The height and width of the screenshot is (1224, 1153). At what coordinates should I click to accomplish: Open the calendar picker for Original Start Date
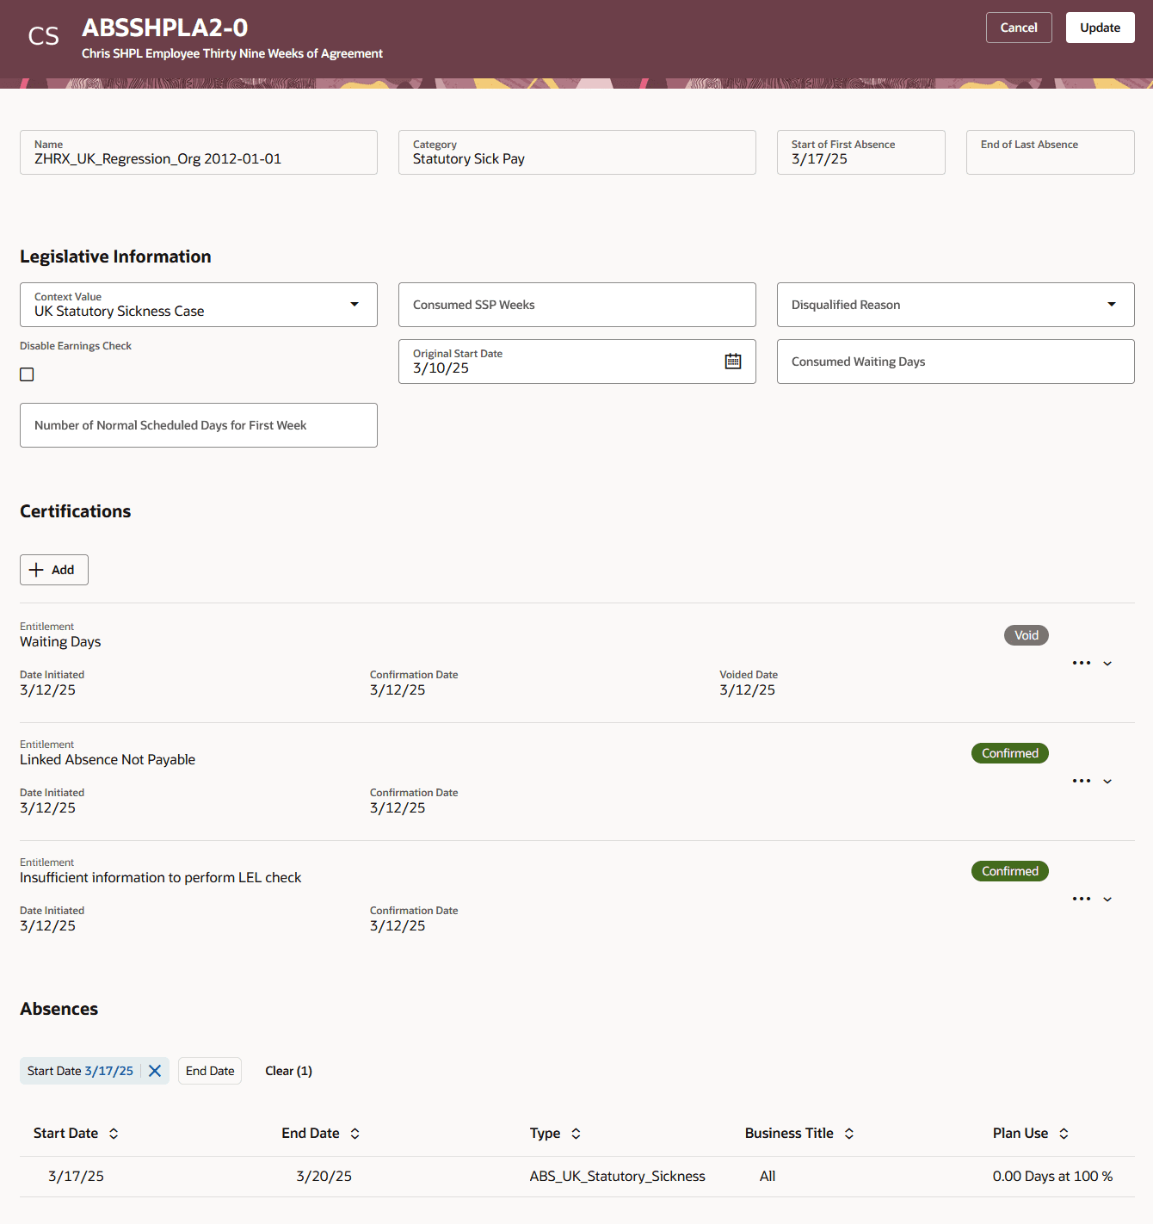pyautogui.click(x=732, y=361)
